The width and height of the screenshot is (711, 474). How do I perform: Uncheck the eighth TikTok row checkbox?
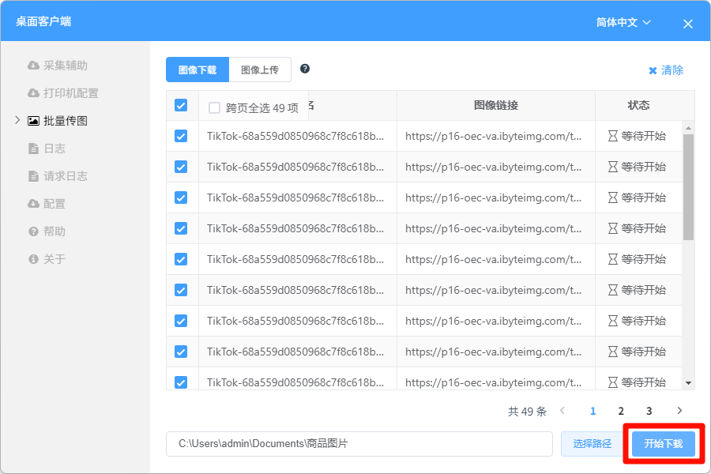pos(181,352)
